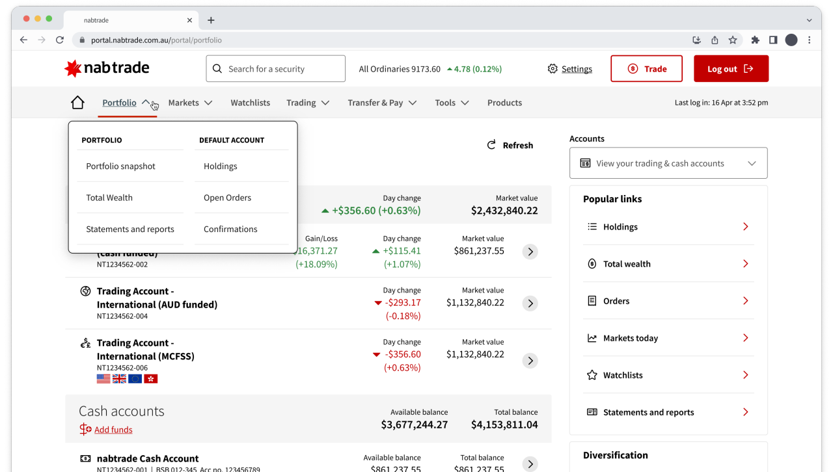Click the browser forward arrow
This screenshot has height=472, width=833.
42,40
